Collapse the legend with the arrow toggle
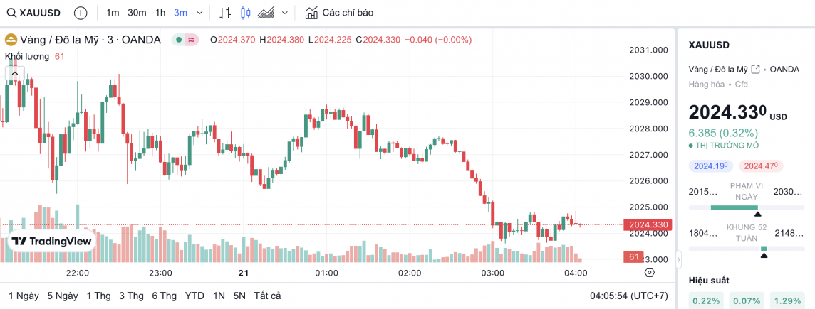The height and width of the screenshot is (309, 815). 15,73
